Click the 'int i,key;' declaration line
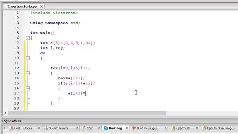238x134 pixels. pyautogui.click(x=52, y=48)
